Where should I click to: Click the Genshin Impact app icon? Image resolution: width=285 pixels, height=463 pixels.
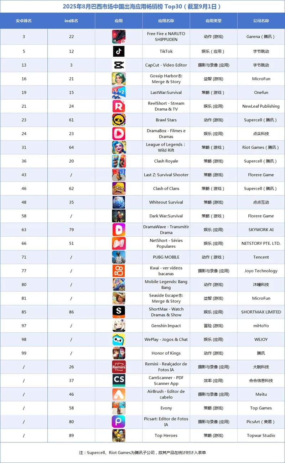click(119, 326)
